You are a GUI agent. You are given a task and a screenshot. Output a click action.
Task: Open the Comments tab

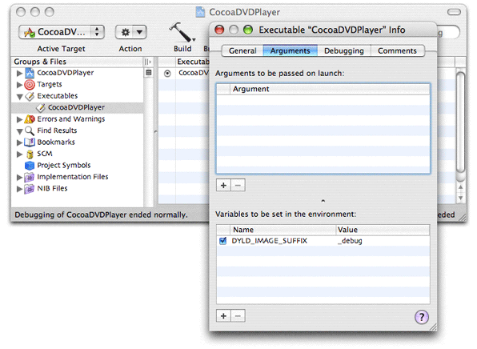point(397,50)
